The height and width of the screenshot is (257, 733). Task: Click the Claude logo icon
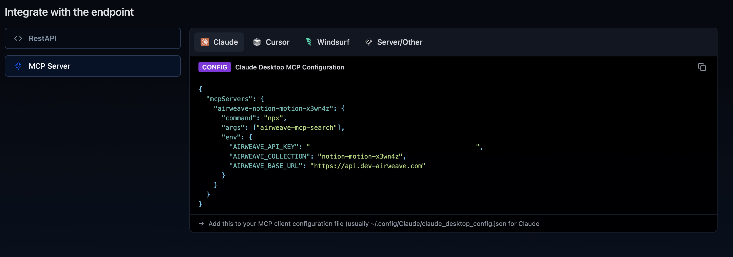tap(205, 42)
